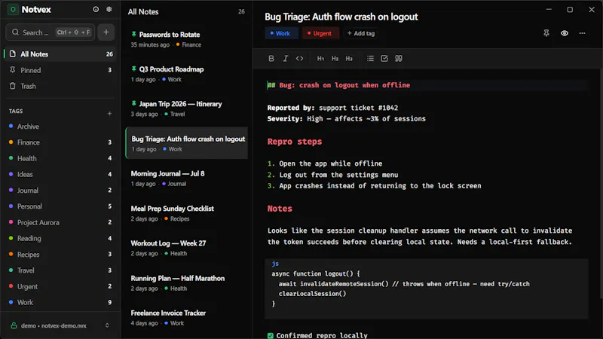Filter by Health tag

[60, 158]
